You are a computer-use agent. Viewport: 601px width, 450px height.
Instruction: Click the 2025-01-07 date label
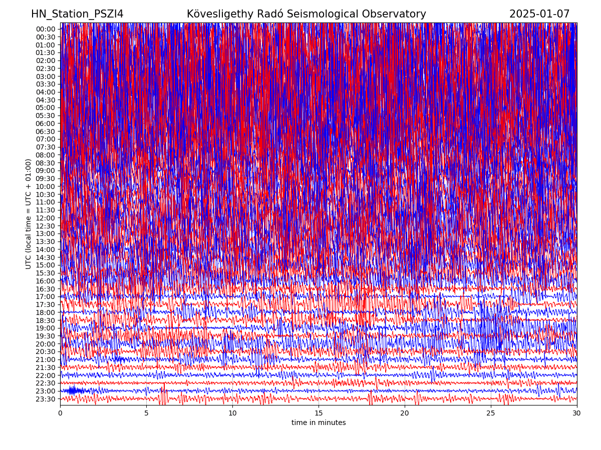point(539,14)
